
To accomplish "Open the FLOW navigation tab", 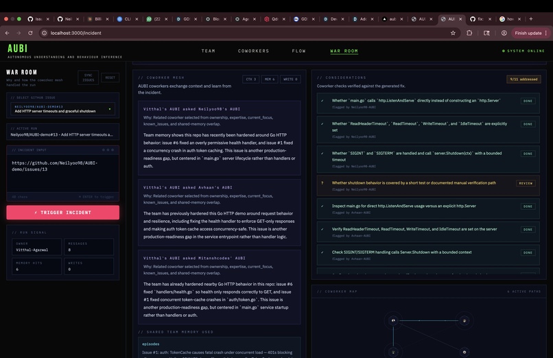I will (x=298, y=51).
